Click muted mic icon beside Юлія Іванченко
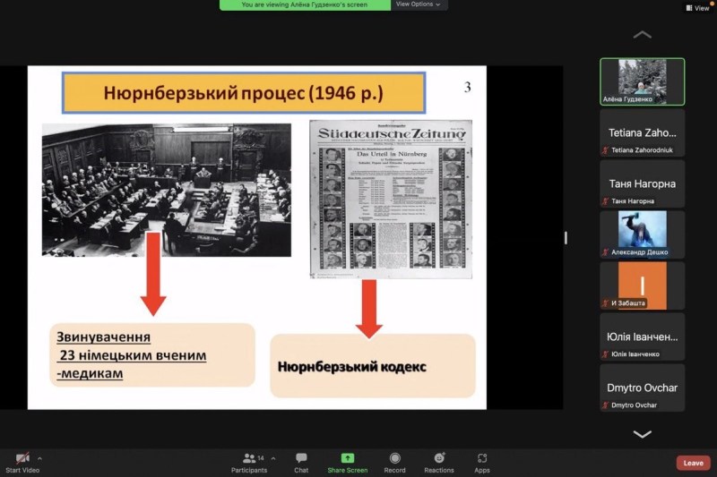Image resolution: width=717 pixels, height=477 pixels. 606,354
